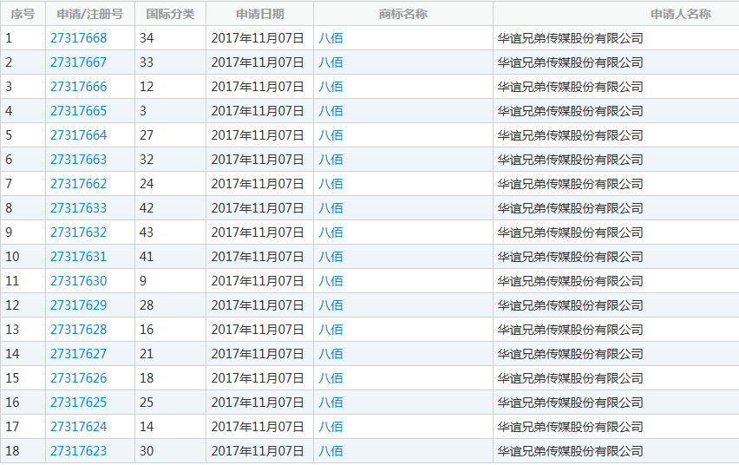Open application number 27317624 link
739x465 pixels.
coord(78,427)
